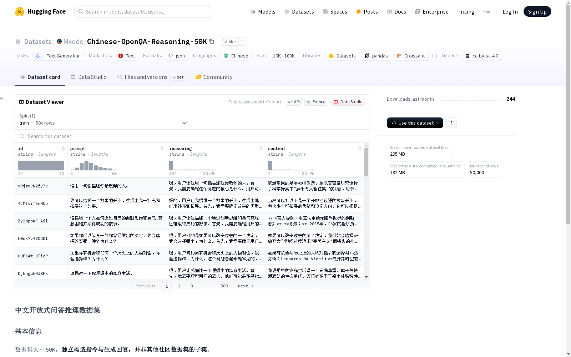The height and width of the screenshot is (357, 571).
Task: Click the Text Generation task tag
Action: 58,56
